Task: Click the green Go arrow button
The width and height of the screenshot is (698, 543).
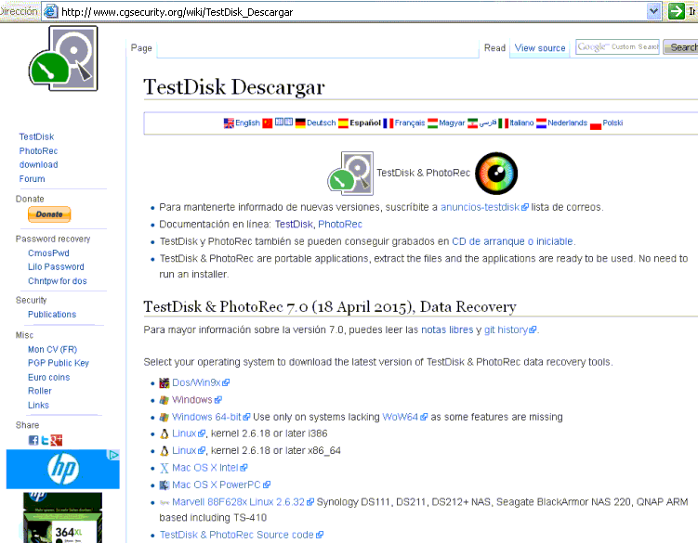Action: 677,11
